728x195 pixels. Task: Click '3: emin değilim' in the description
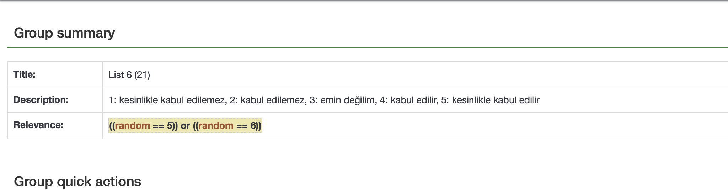(x=342, y=100)
